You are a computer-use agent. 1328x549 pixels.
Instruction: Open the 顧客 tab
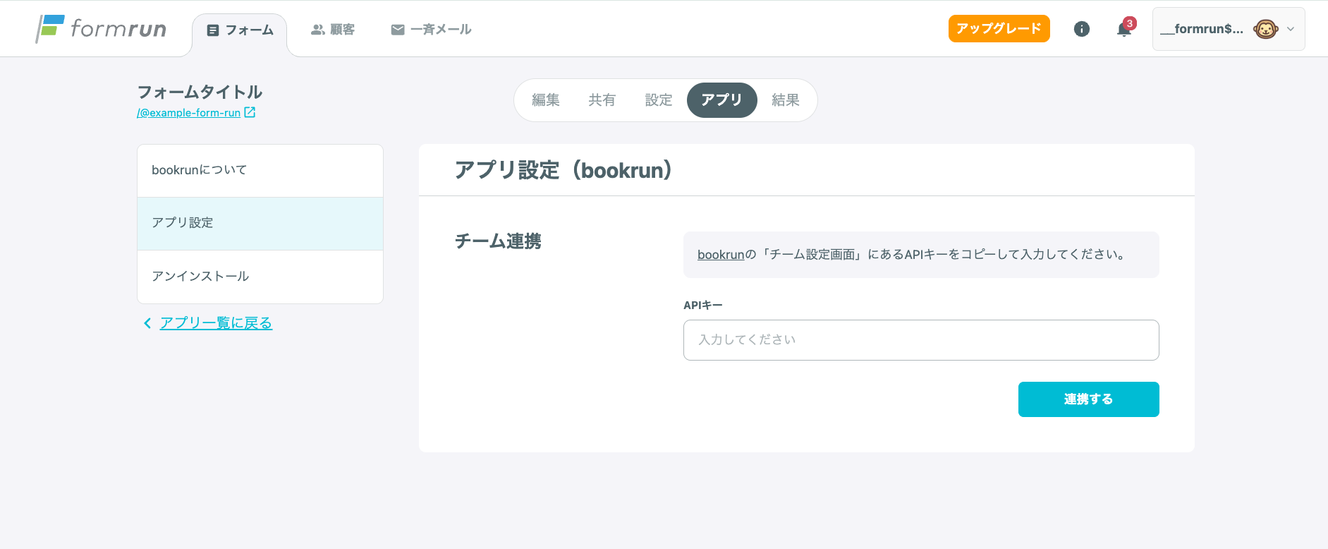click(x=333, y=30)
